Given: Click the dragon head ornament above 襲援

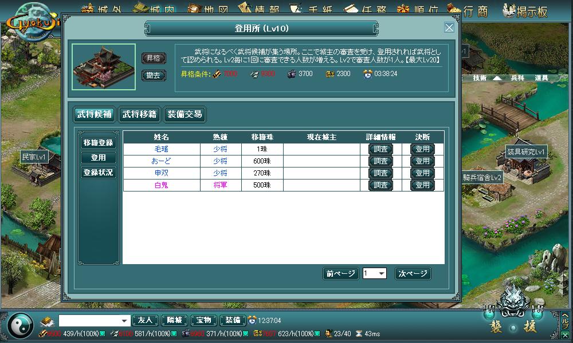Looking at the screenshot, I should 514,300.
